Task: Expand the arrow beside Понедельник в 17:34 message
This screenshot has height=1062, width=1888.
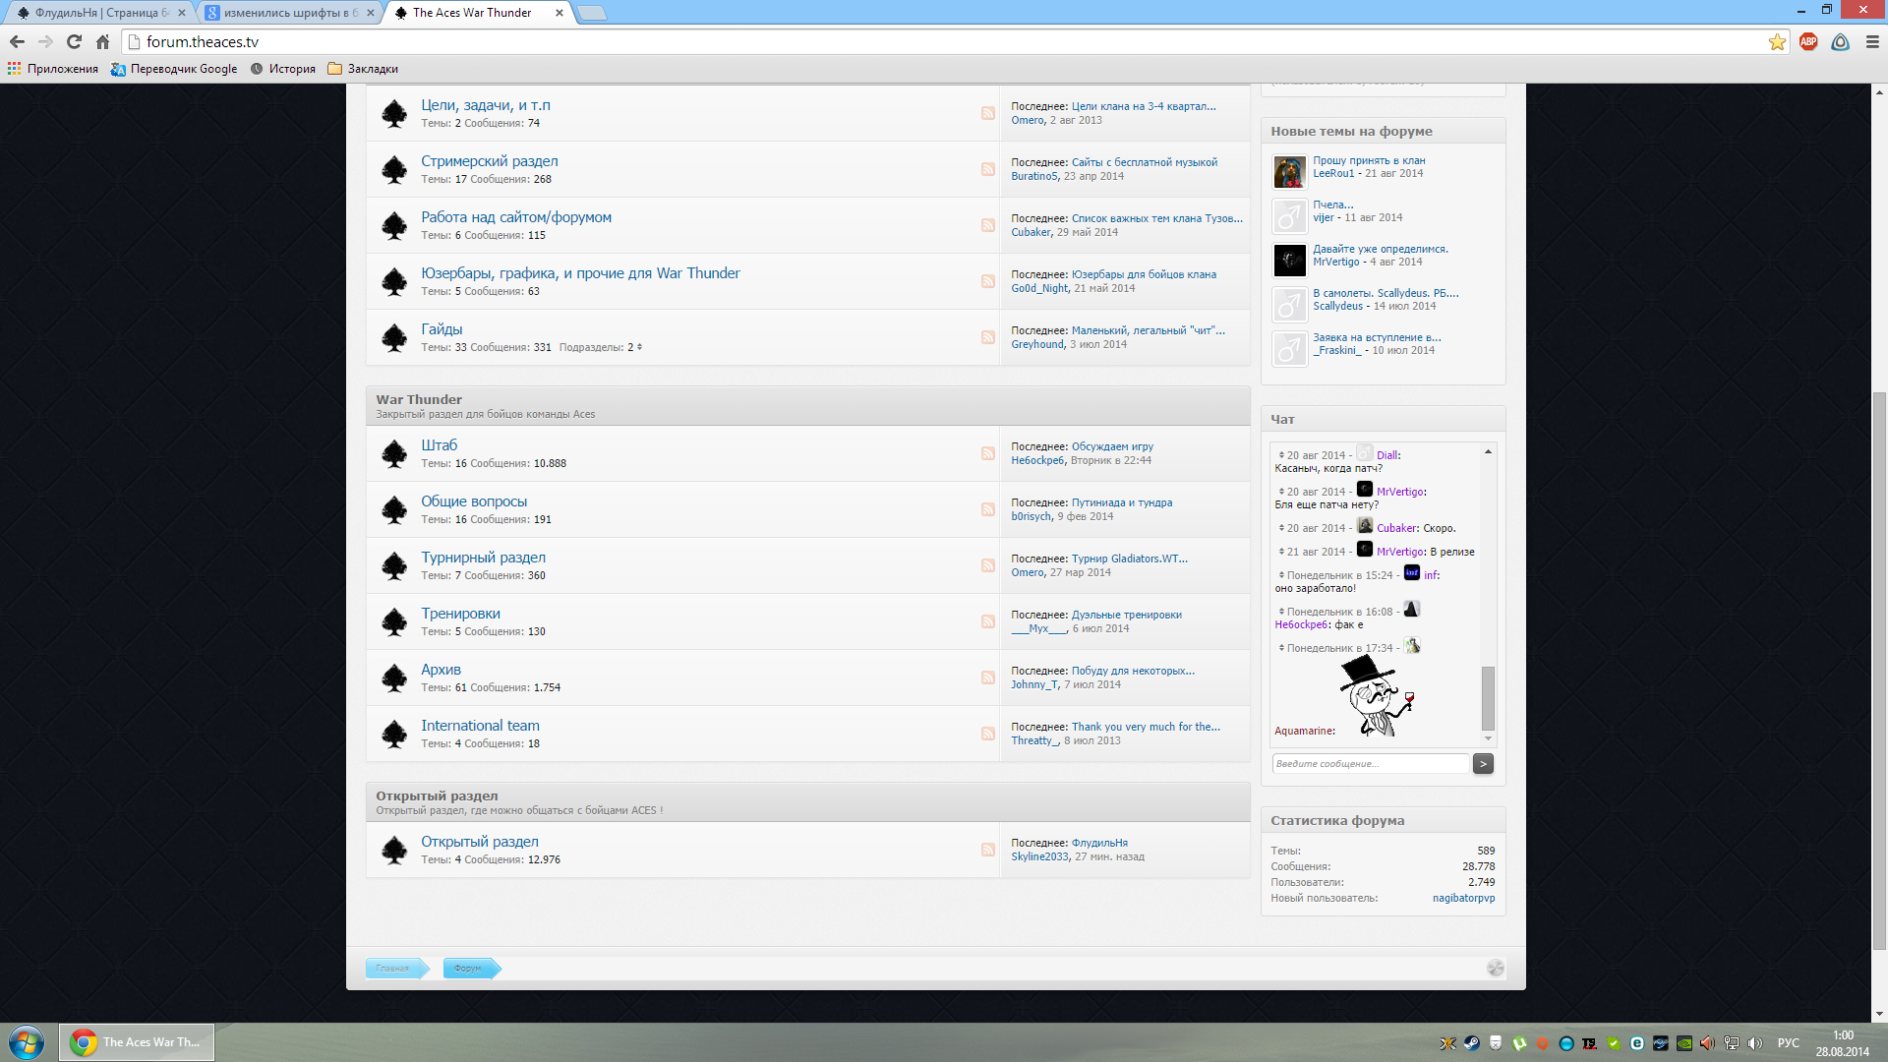Action: tap(1281, 648)
